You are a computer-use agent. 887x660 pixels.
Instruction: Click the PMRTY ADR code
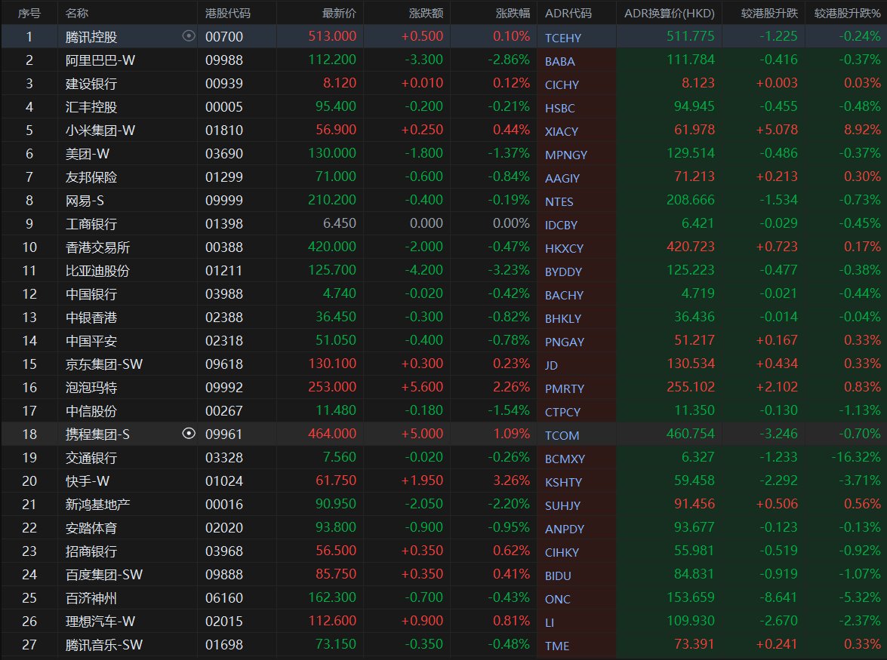coord(565,388)
